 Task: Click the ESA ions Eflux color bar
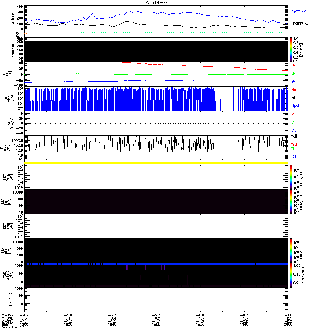pyautogui.click(x=291, y=201)
